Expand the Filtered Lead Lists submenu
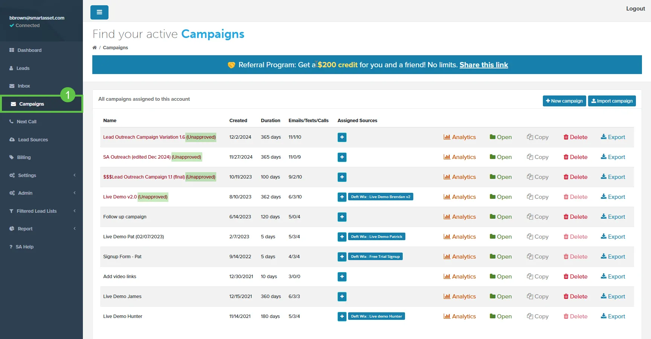651x339 pixels. click(x=41, y=211)
